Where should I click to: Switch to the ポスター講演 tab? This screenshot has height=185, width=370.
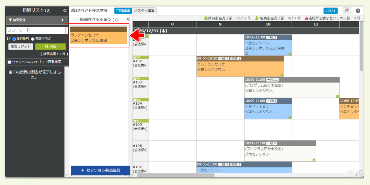click(144, 11)
